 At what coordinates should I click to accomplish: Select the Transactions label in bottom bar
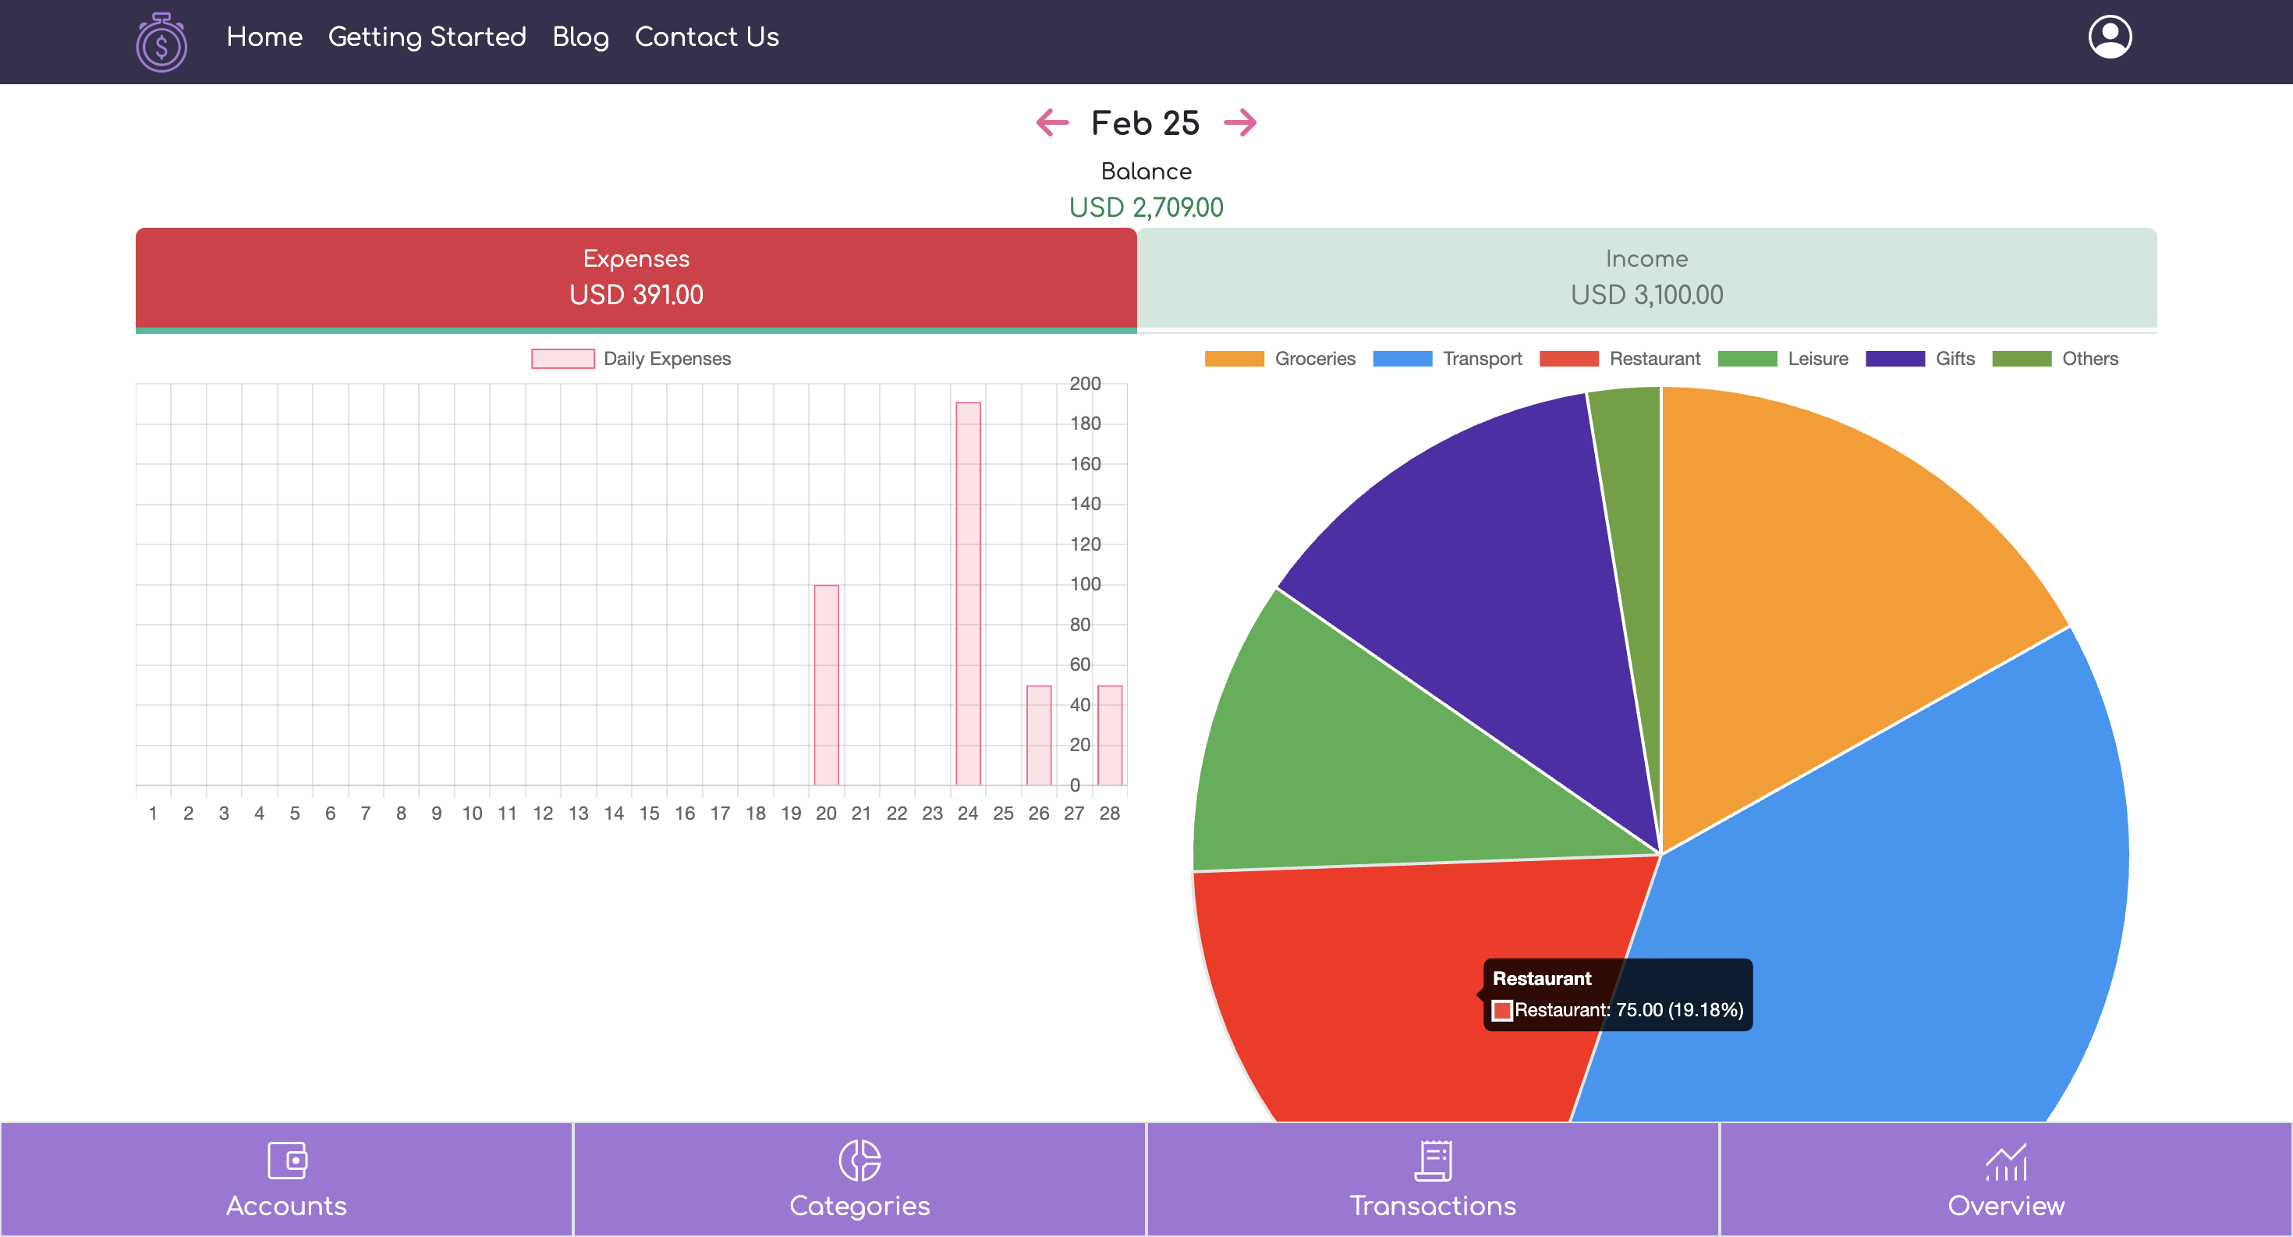click(1432, 1205)
